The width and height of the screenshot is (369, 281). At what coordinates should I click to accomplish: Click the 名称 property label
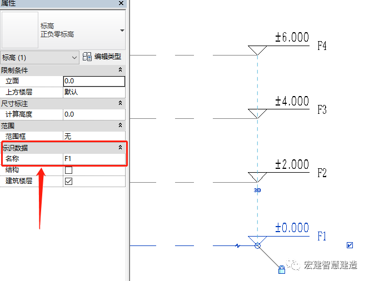coord(12,159)
